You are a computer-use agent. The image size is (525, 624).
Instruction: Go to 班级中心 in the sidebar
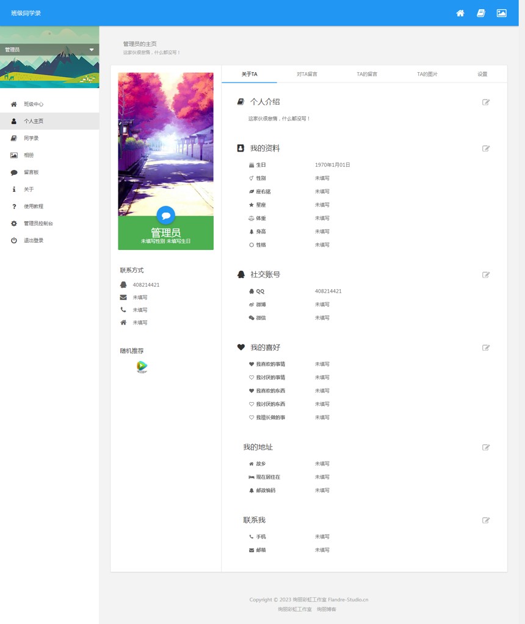pos(49,105)
